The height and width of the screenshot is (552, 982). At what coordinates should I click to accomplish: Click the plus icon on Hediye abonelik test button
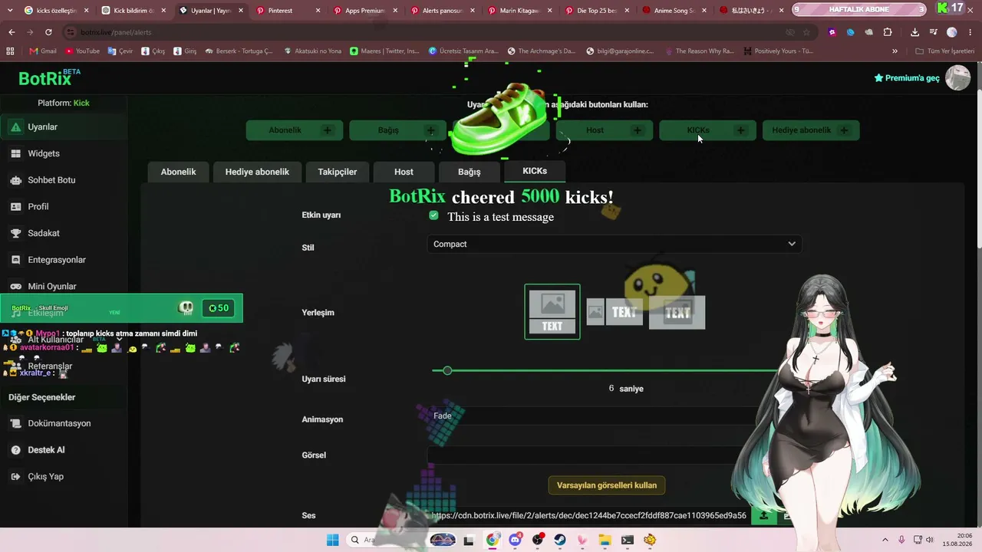coord(844,130)
